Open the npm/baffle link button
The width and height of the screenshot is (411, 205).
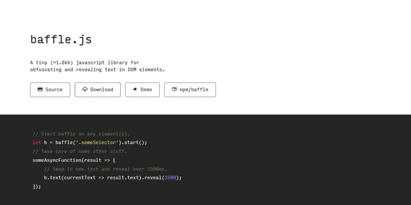tap(190, 90)
